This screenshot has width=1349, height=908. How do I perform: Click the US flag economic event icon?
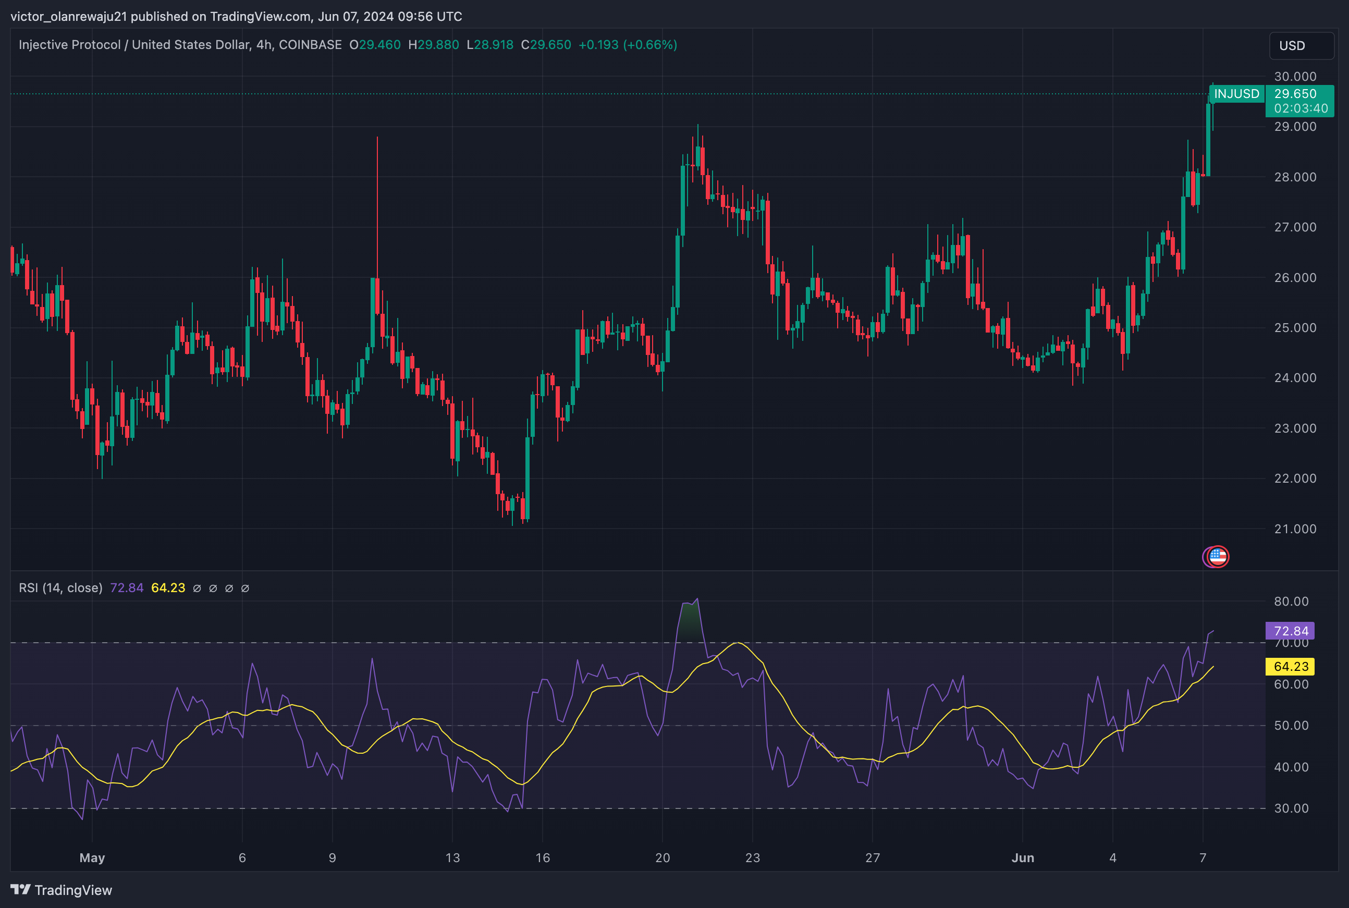(x=1218, y=557)
